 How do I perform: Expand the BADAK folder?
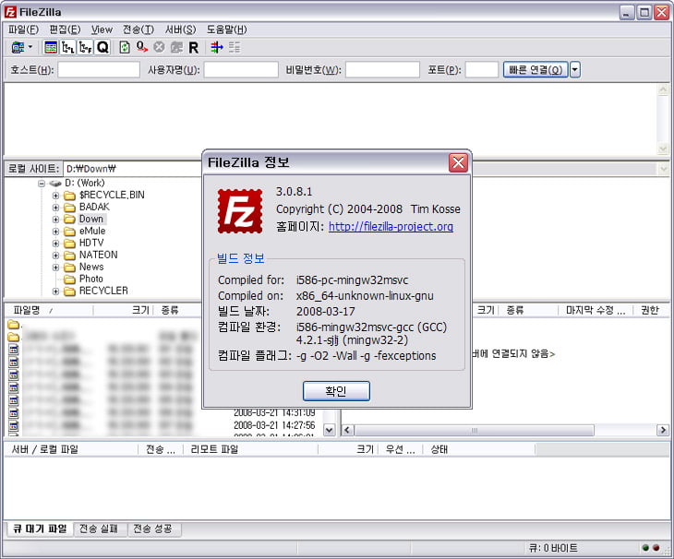point(55,208)
